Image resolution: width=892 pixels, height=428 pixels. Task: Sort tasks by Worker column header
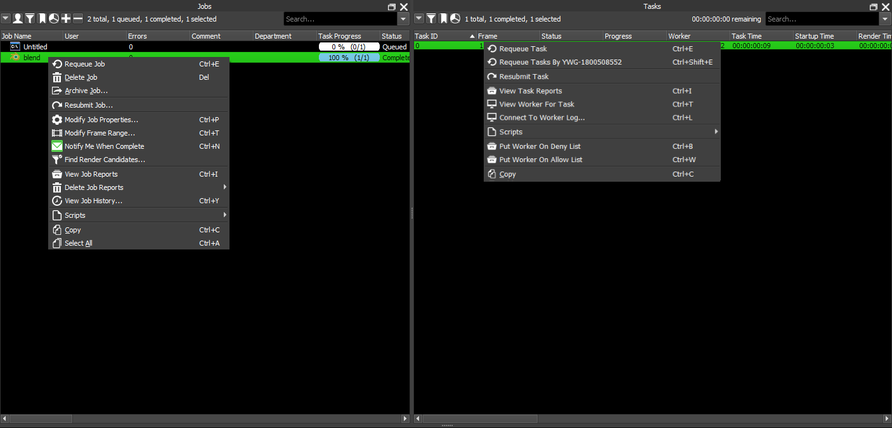(699, 36)
